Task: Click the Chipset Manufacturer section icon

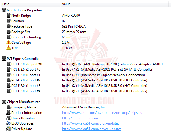Action: (4, 102)
